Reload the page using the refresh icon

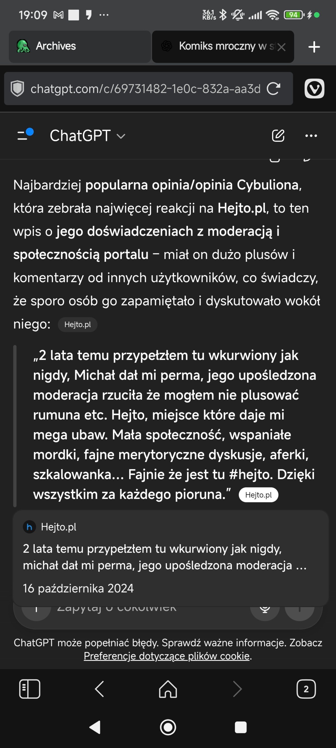pos(274,89)
